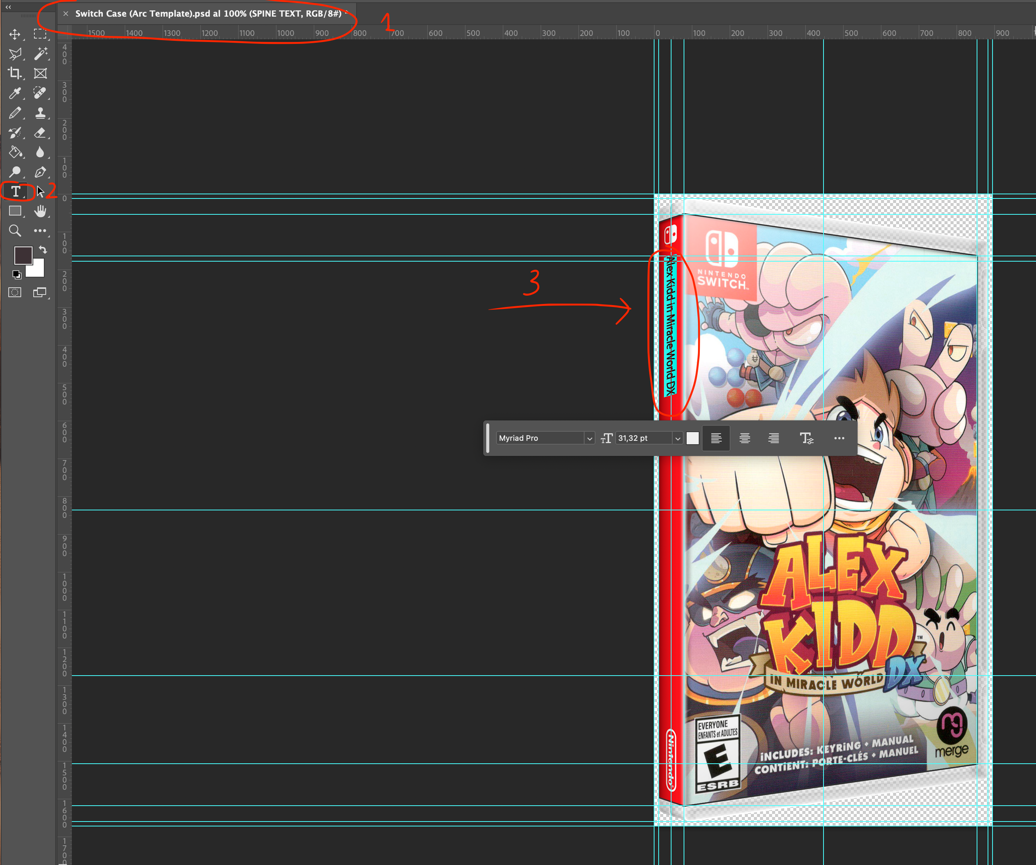The image size is (1036, 865).
Task: Select the Pencil tool
Action: pyautogui.click(x=15, y=113)
